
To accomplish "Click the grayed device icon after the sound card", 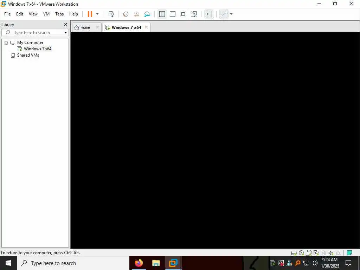I will pos(338,253).
